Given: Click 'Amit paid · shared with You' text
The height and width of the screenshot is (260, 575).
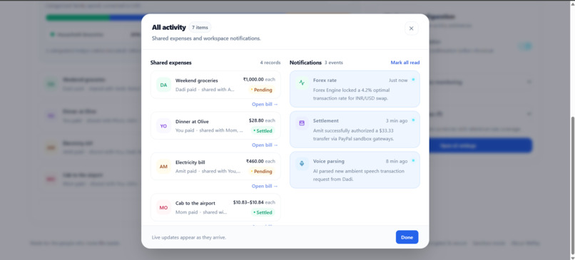Looking at the screenshot, I should tap(208, 171).
